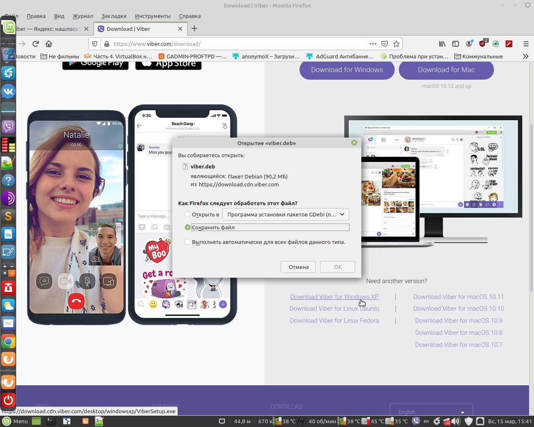Open Download Viber for macOS 10.11 link
The width and height of the screenshot is (534, 427).
(458, 297)
